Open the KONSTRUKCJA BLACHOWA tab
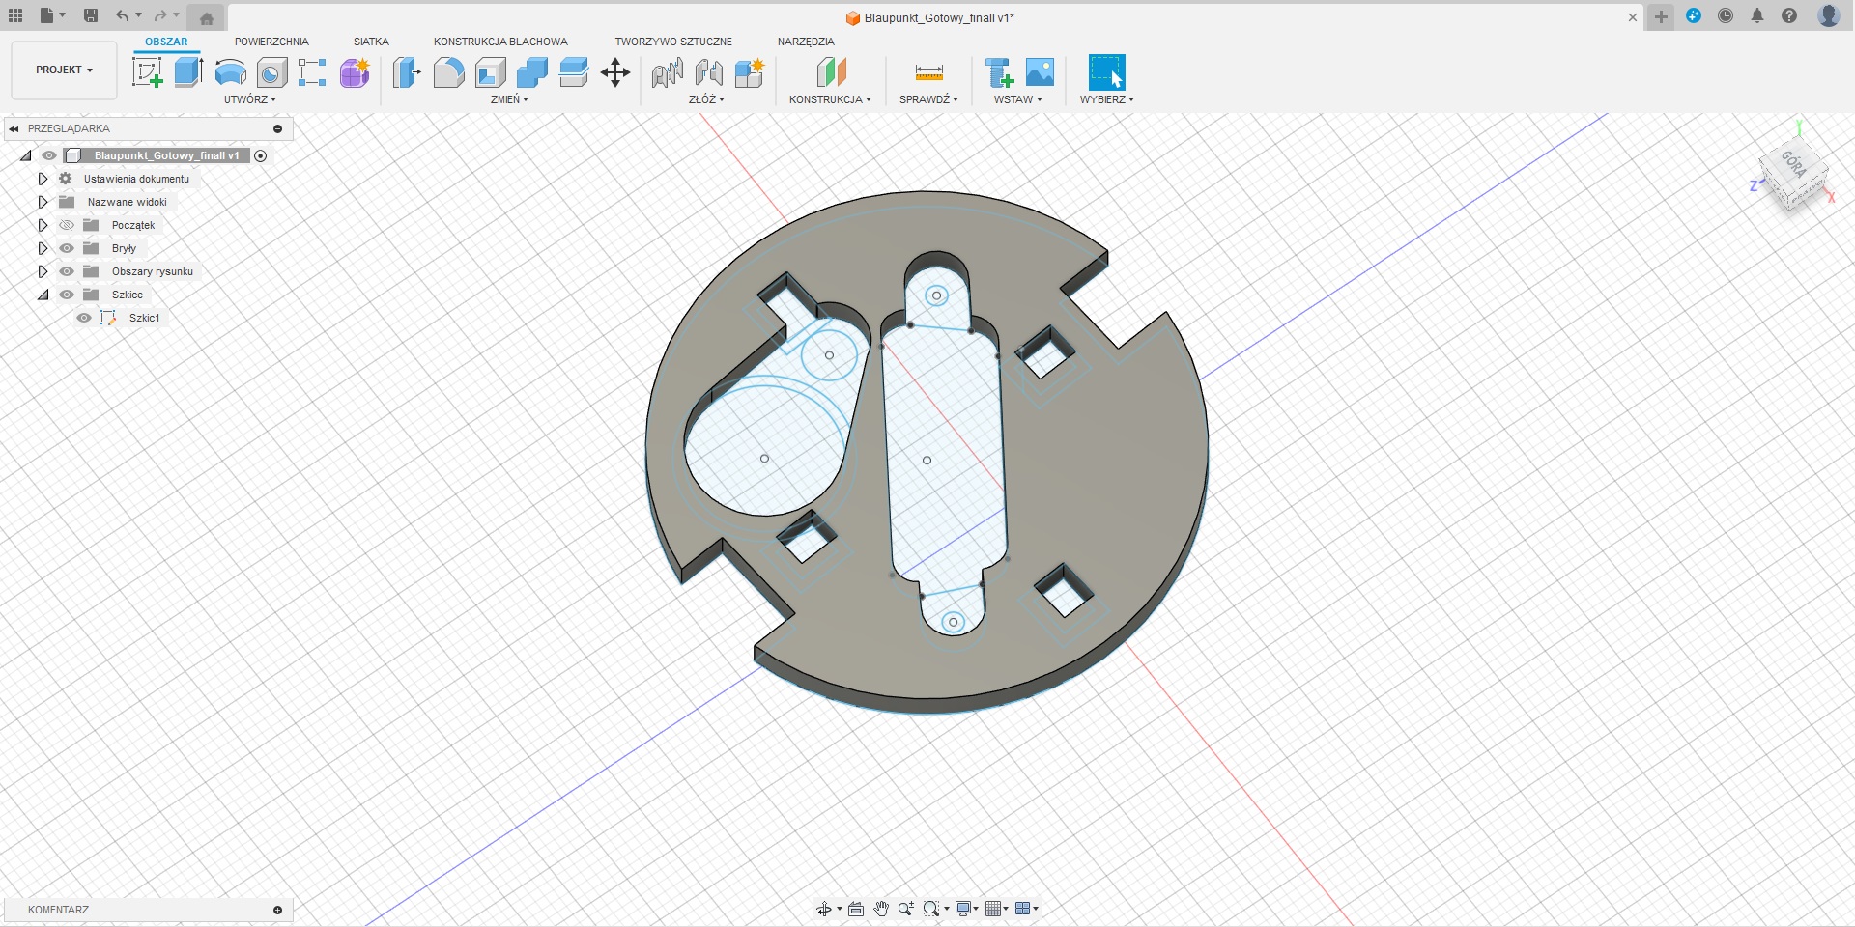Image resolution: width=1855 pixels, height=927 pixels. coord(500,42)
